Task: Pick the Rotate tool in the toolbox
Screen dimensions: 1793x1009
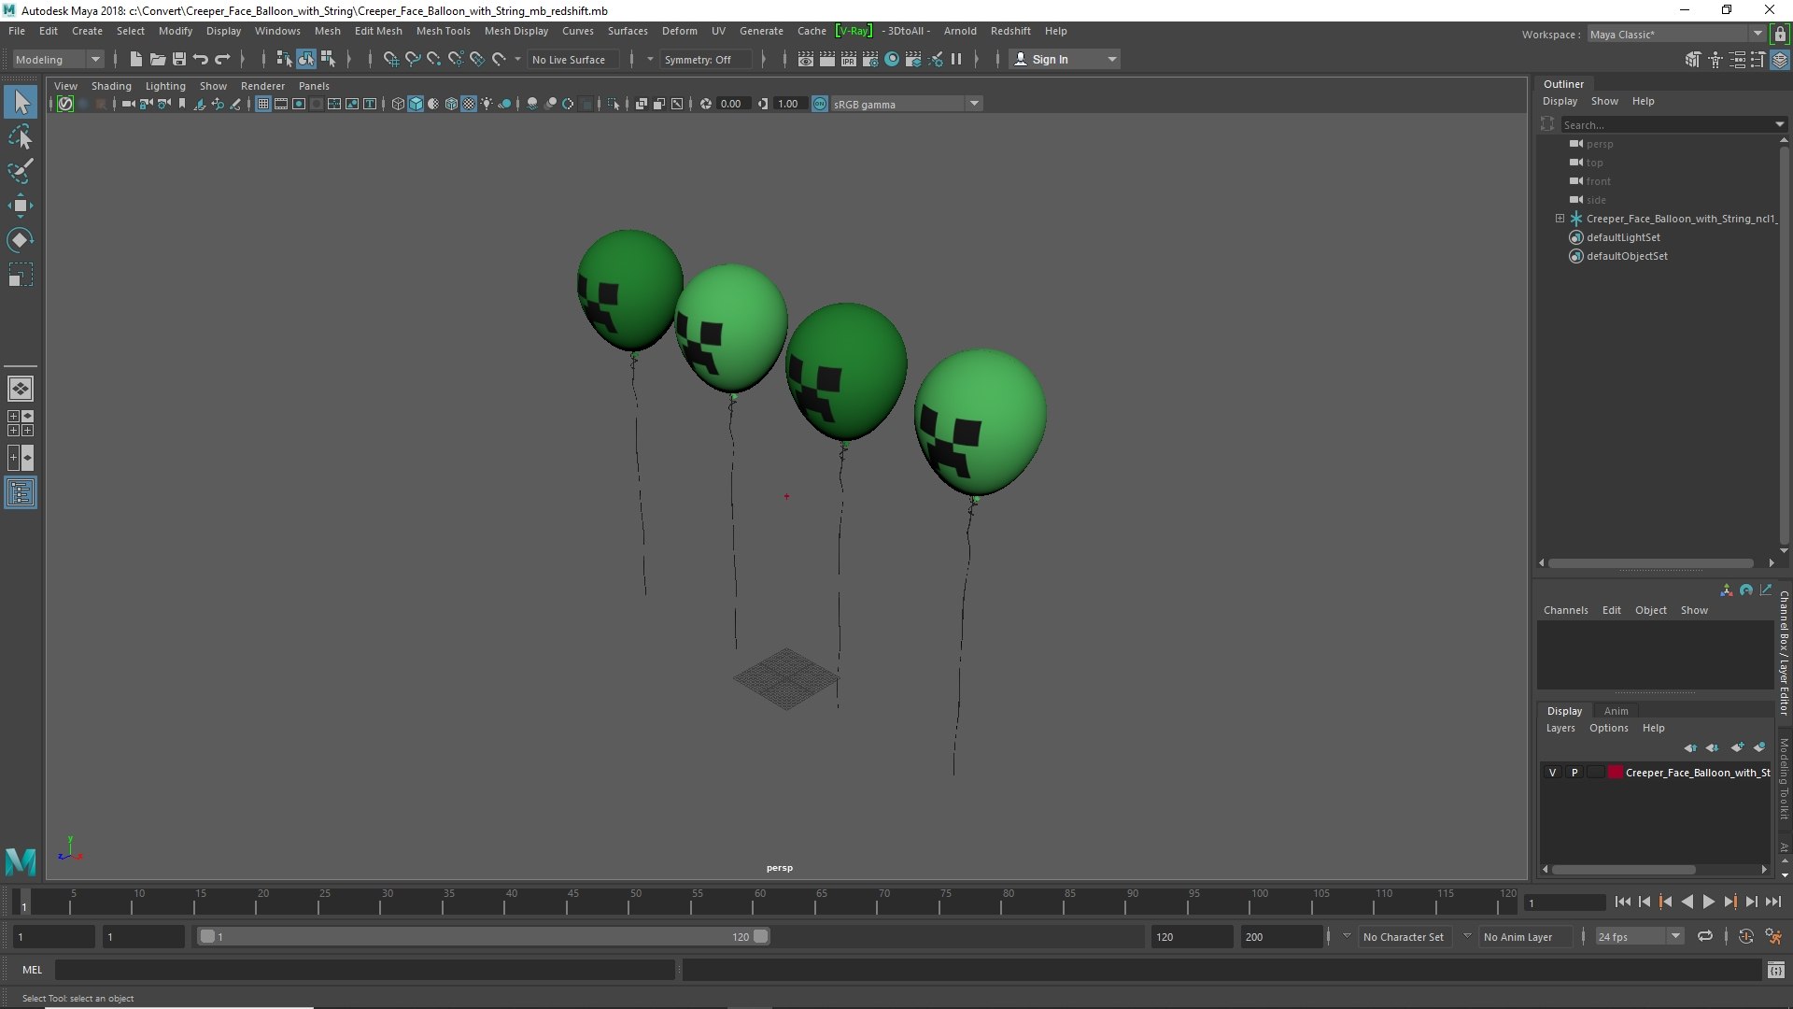Action: pyautogui.click(x=21, y=240)
